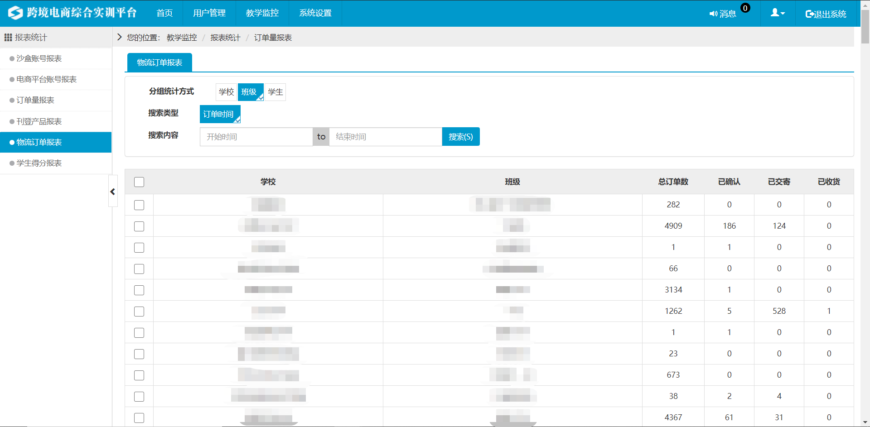The width and height of the screenshot is (870, 427).
Task: Open the user profile dropdown
Action: coord(778,13)
